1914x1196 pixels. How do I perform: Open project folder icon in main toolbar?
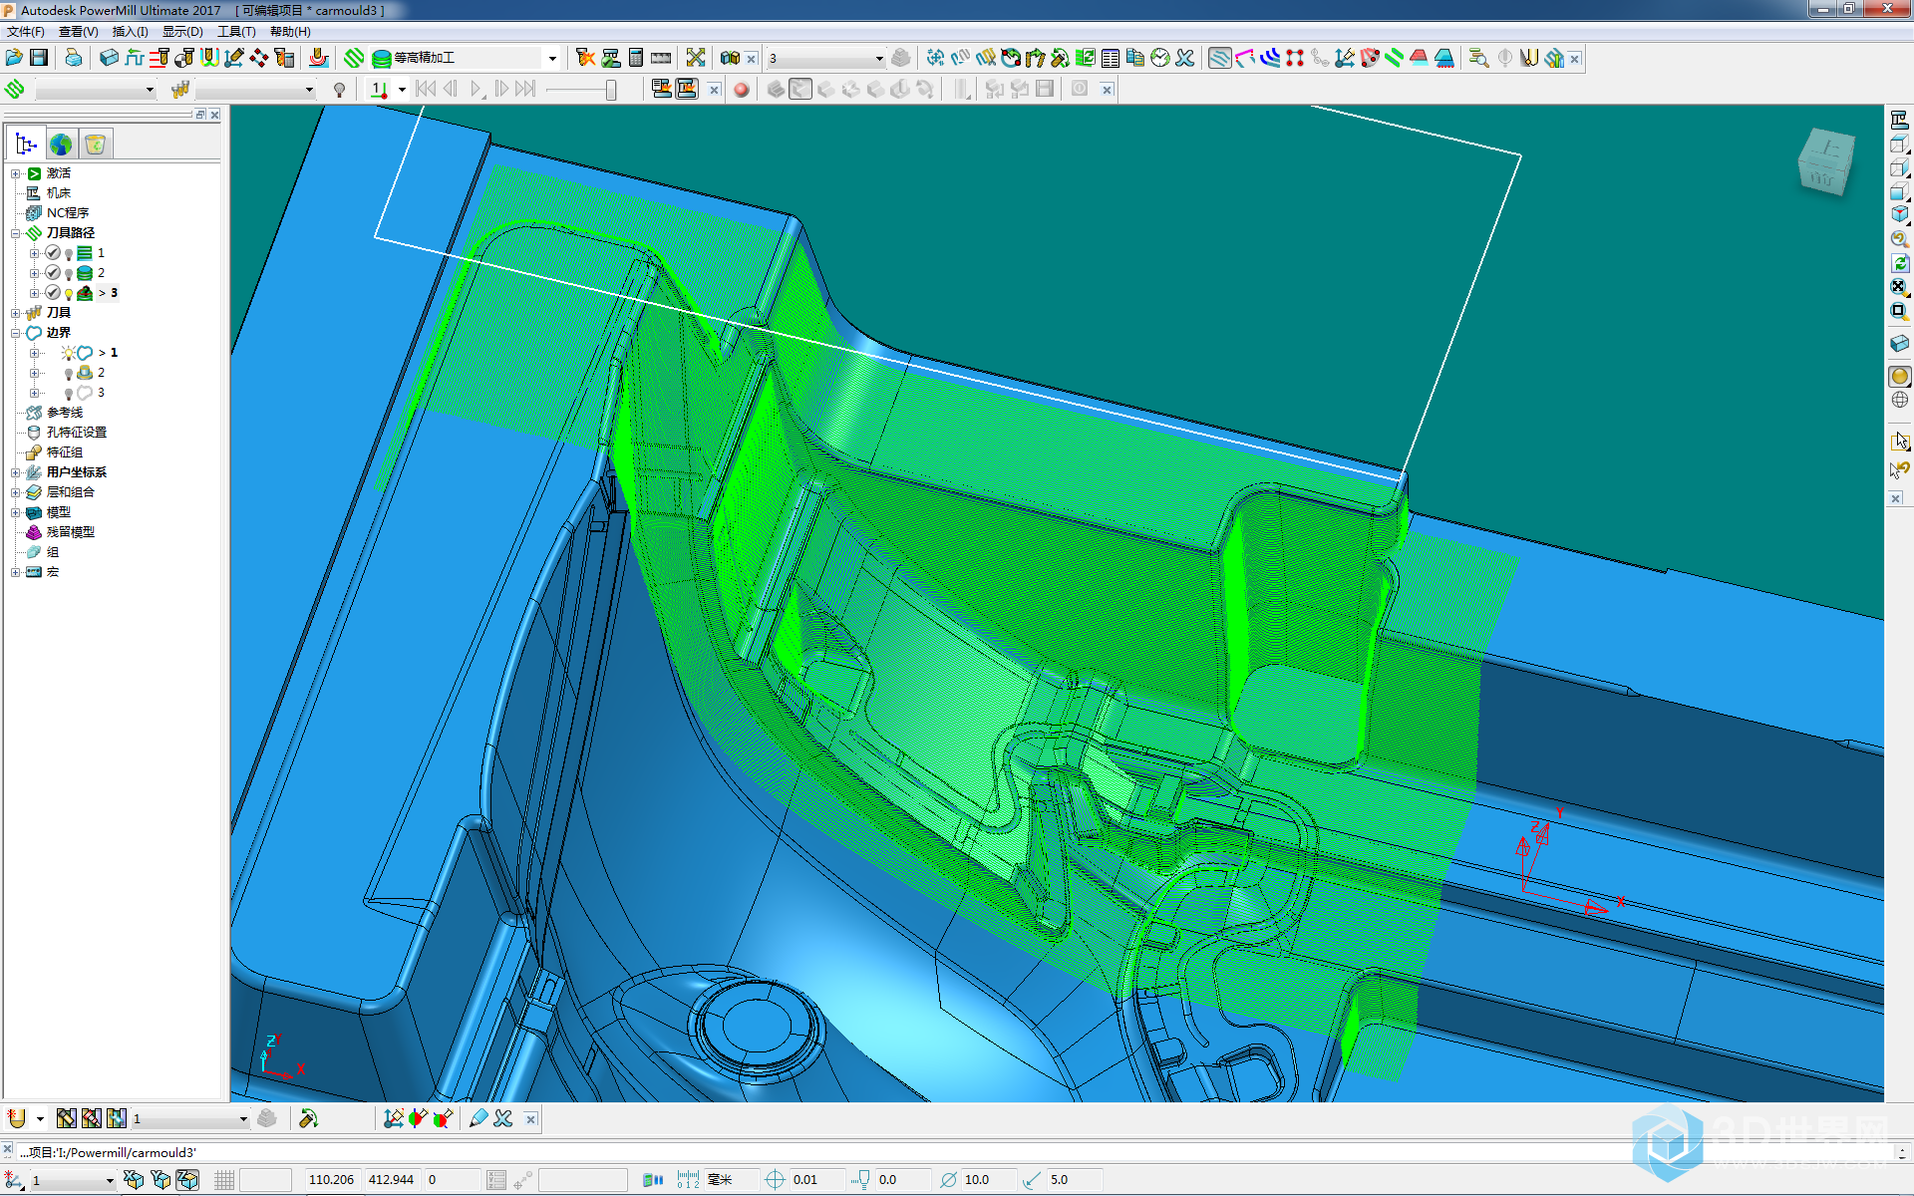pyautogui.click(x=14, y=58)
